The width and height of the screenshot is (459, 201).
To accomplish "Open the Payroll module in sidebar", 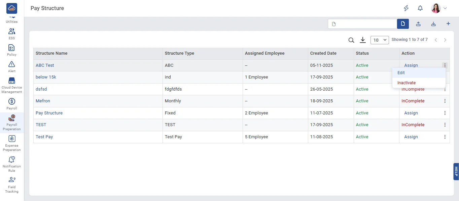I will click(12, 104).
